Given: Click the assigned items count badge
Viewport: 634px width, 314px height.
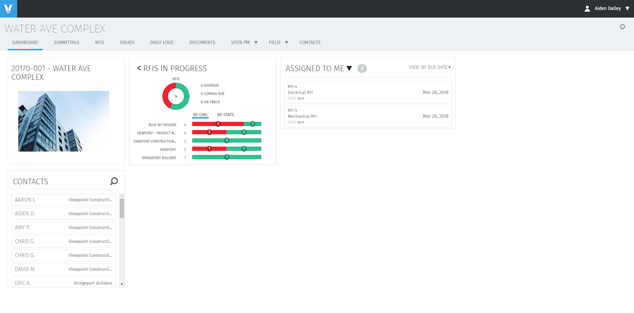Looking at the screenshot, I should (362, 68).
